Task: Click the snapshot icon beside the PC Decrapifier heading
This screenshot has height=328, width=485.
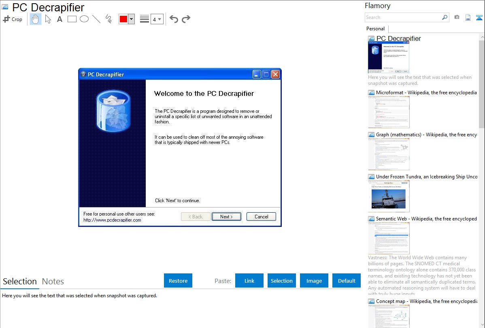Action: [x=5, y=7]
